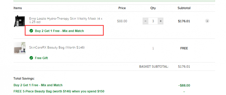Click SkinCareRX Beauty Bag product name
This screenshot has height=95, width=226.
click(57, 47)
